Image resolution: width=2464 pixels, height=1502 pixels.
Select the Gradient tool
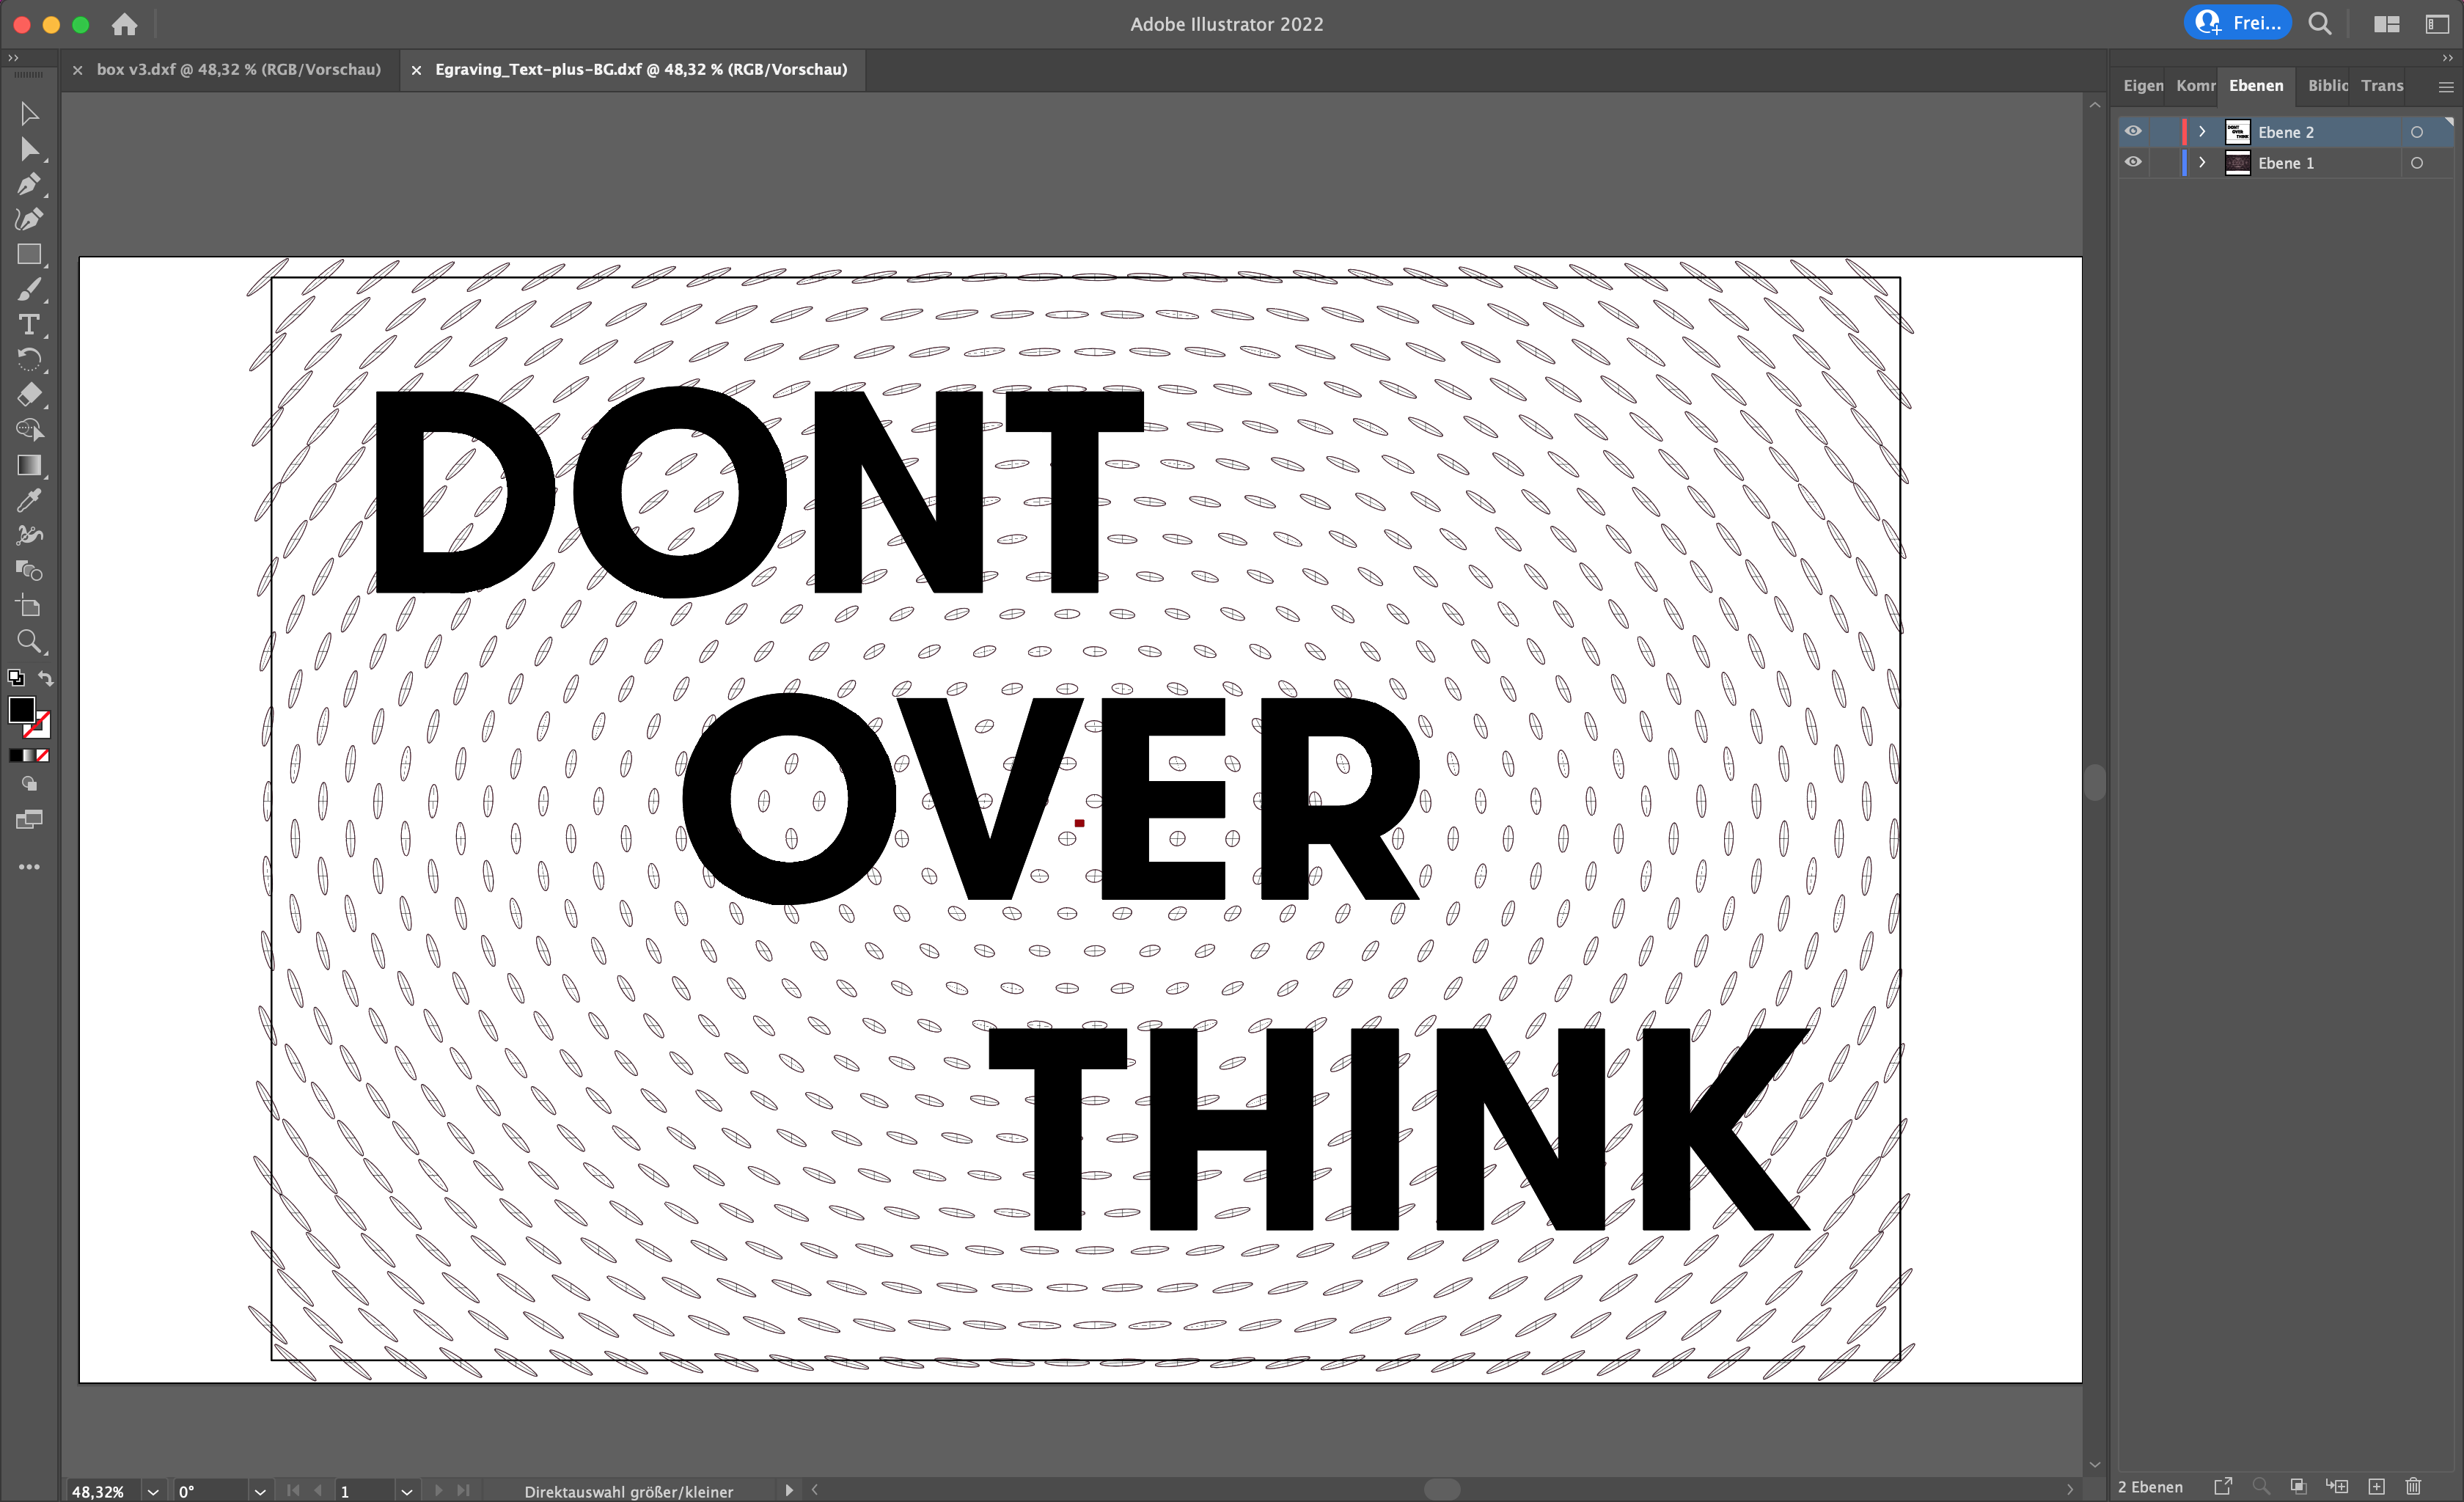click(x=28, y=465)
